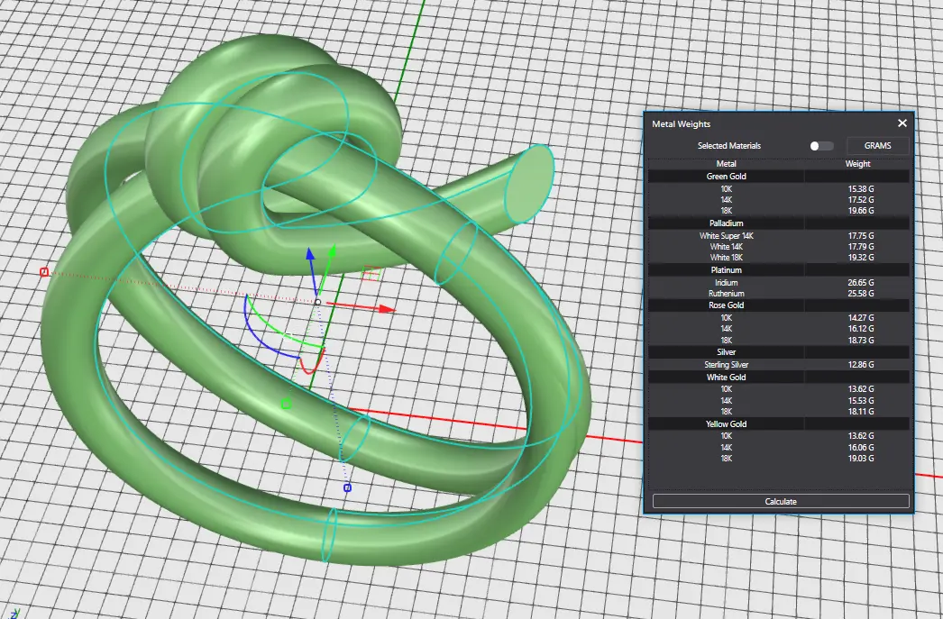Select the Green Gold group header
This screenshot has height=619, width=943.
click(726, 177)
